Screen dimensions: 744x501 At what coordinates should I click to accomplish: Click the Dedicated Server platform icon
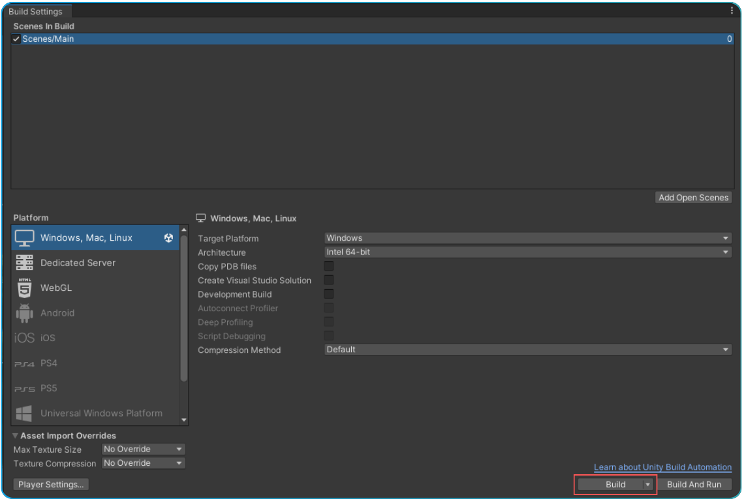coord(25,263)
